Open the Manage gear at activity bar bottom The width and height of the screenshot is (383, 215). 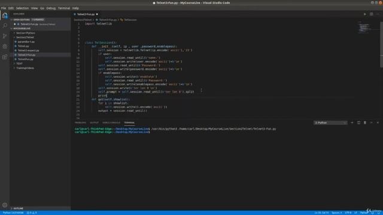click(5, 205)
